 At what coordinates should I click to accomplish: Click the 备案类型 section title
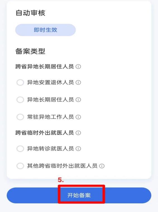click(30, 51)
